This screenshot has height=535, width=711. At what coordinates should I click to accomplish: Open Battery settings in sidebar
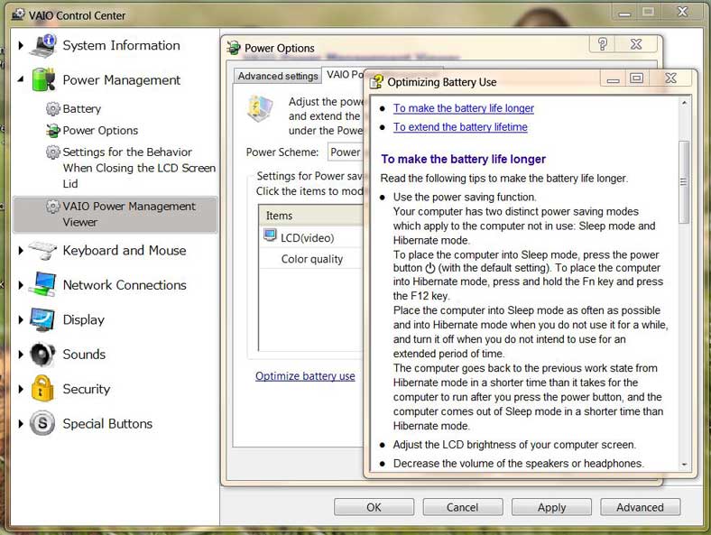click(81, 109)
